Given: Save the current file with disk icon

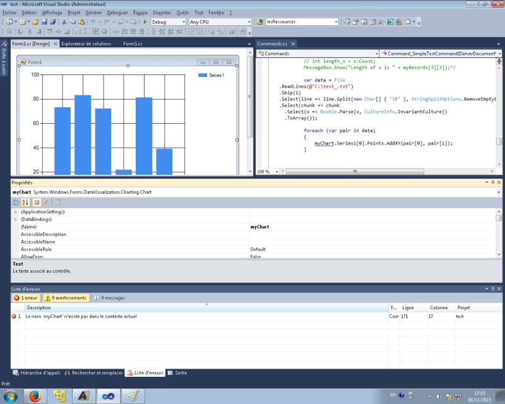Looking at the screenshot, I should pyautogui.click(x=44, y=21).
